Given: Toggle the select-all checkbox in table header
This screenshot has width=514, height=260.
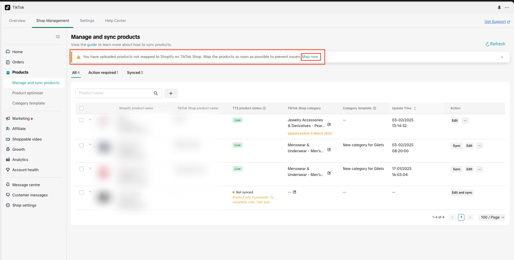Looking at the screenshot, I should pos(82,108).
